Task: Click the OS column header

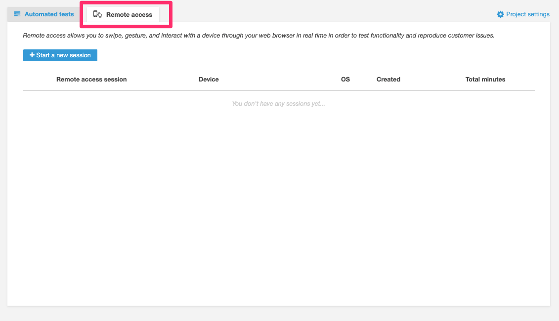Action: [345, 79]
